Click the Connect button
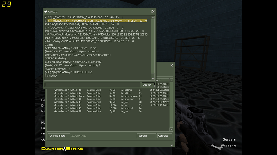 164,136
